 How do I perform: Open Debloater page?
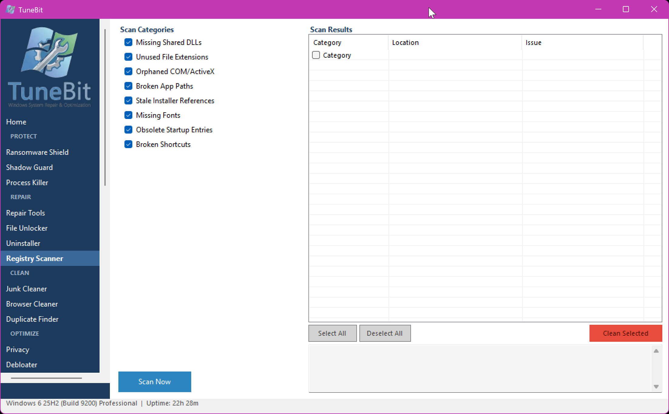coord(50,365)
